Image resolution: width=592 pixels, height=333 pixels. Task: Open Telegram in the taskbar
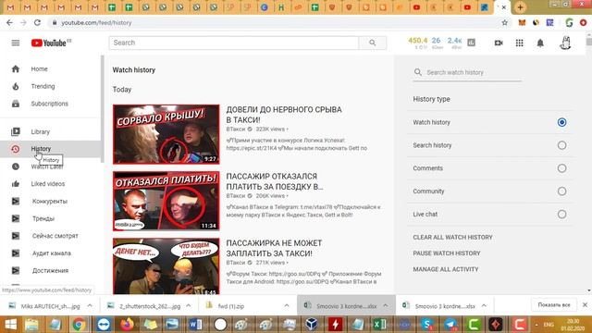click(450, 325)
